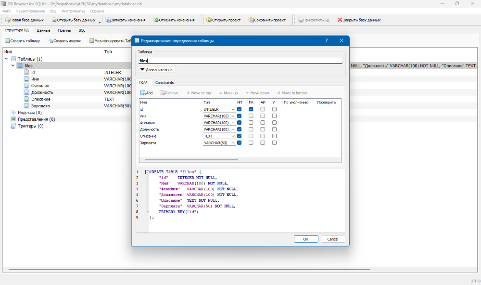
Task: Collapse the Дополнительно section
Action: coord(156,69)
